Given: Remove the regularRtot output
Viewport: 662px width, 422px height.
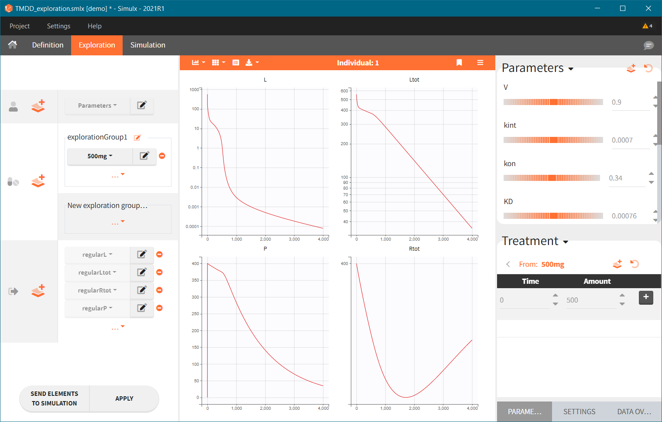Looking at the screenshot, I should point(160,290).
